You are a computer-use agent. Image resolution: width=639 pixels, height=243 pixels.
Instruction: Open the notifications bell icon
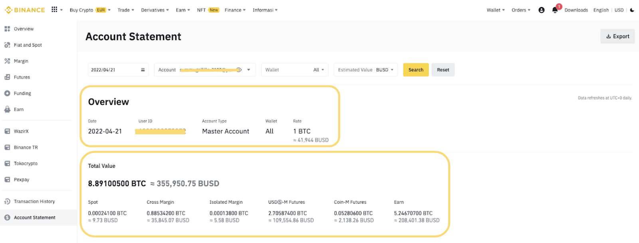[x=555, y=10]
